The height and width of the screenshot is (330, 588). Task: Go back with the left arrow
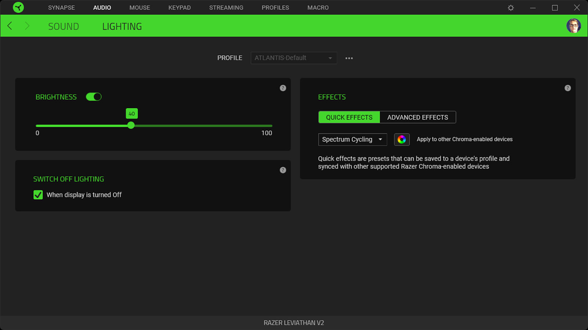click(10, 26)
